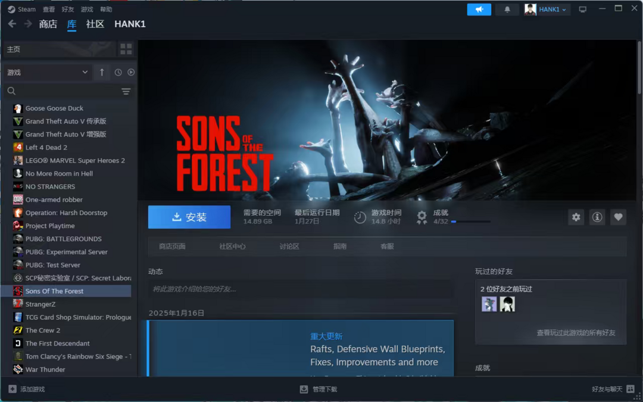Open 查看玩过此游戏的所有好友 link
This screenshot has width=643, height=402.
[x=576, y=333]
